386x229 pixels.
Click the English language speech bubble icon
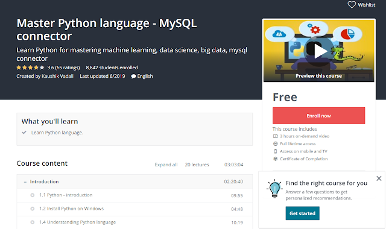coord(133,77)
